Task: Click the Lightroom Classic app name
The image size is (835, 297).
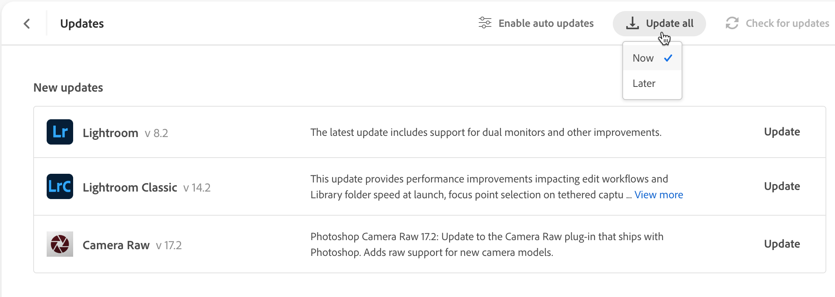Action: (130, 187)
